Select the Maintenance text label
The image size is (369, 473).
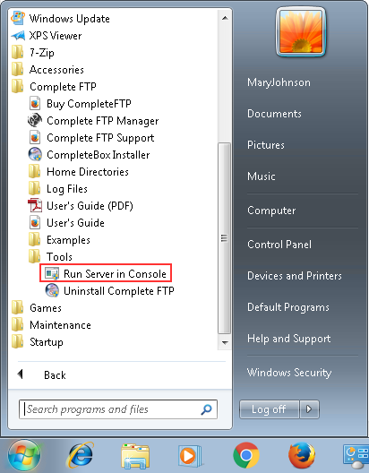coord(60,325)
